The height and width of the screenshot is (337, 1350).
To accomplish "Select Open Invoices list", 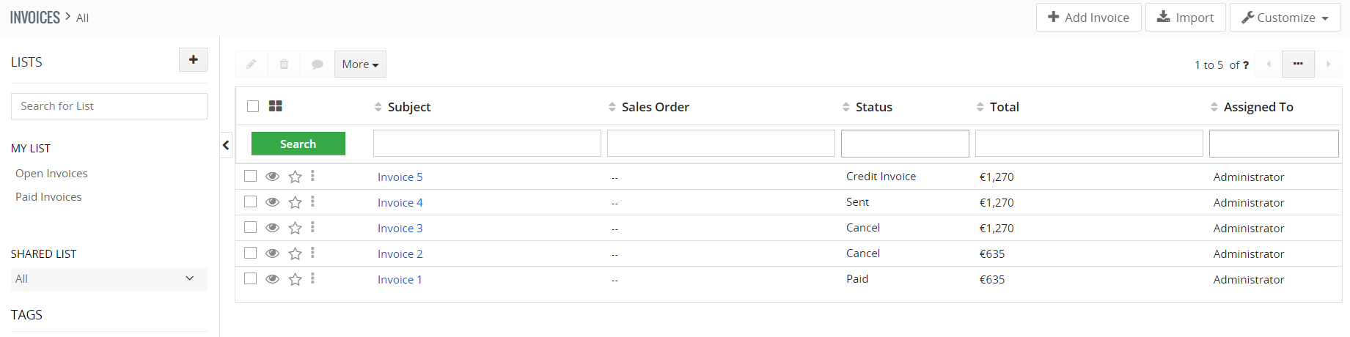I will pyautogui.click(x=51, y=174).
